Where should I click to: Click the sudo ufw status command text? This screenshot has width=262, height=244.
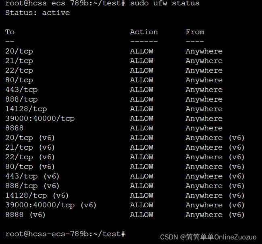tap(165, 3)
